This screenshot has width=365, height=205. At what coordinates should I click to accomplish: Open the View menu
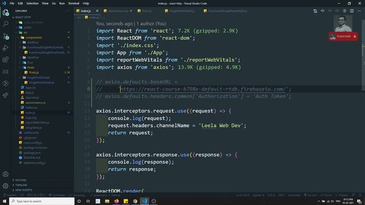tap(45, 3)
